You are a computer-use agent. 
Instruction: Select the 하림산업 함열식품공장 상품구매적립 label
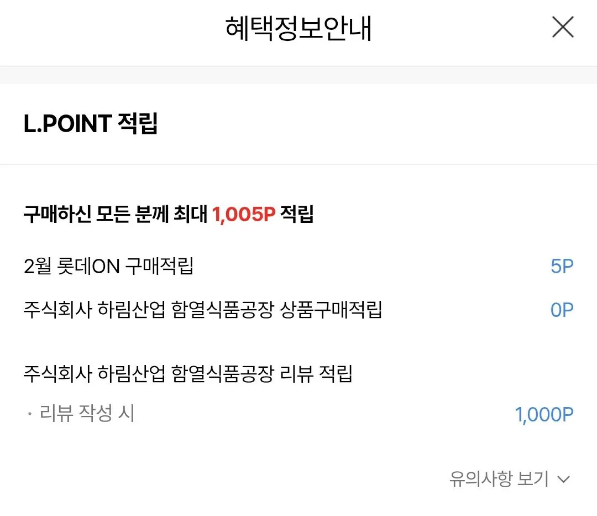tap(203, 310)
